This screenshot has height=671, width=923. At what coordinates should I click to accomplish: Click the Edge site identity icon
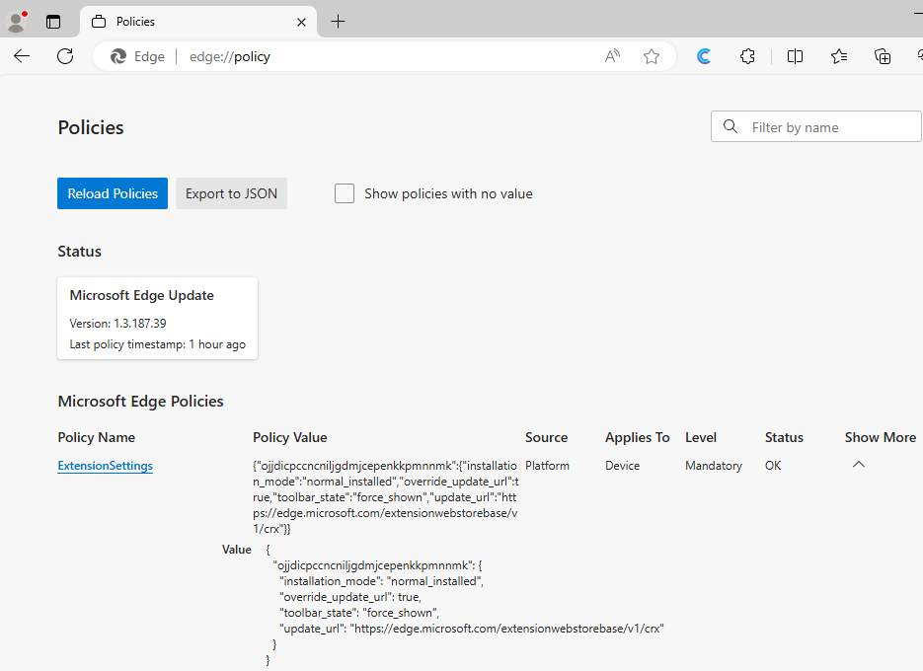[118, 56]
